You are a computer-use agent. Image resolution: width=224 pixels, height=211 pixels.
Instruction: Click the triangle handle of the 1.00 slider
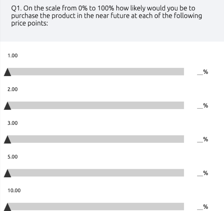(x=8, y=72)
